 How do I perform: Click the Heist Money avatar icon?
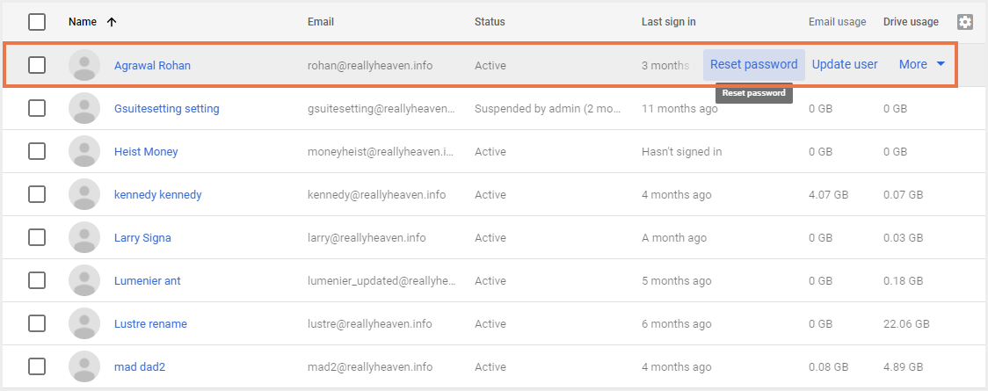tap(84, 152)
